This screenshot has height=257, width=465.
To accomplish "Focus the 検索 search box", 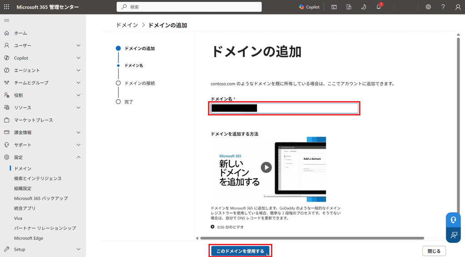I will (189, 7).
